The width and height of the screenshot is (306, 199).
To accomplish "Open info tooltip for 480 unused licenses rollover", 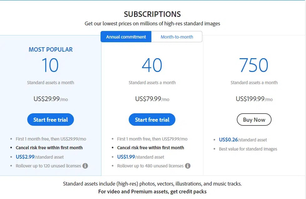I will tap(188, 166).
